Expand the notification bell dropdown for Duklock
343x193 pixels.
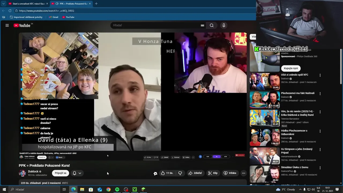tap(77, 173)
